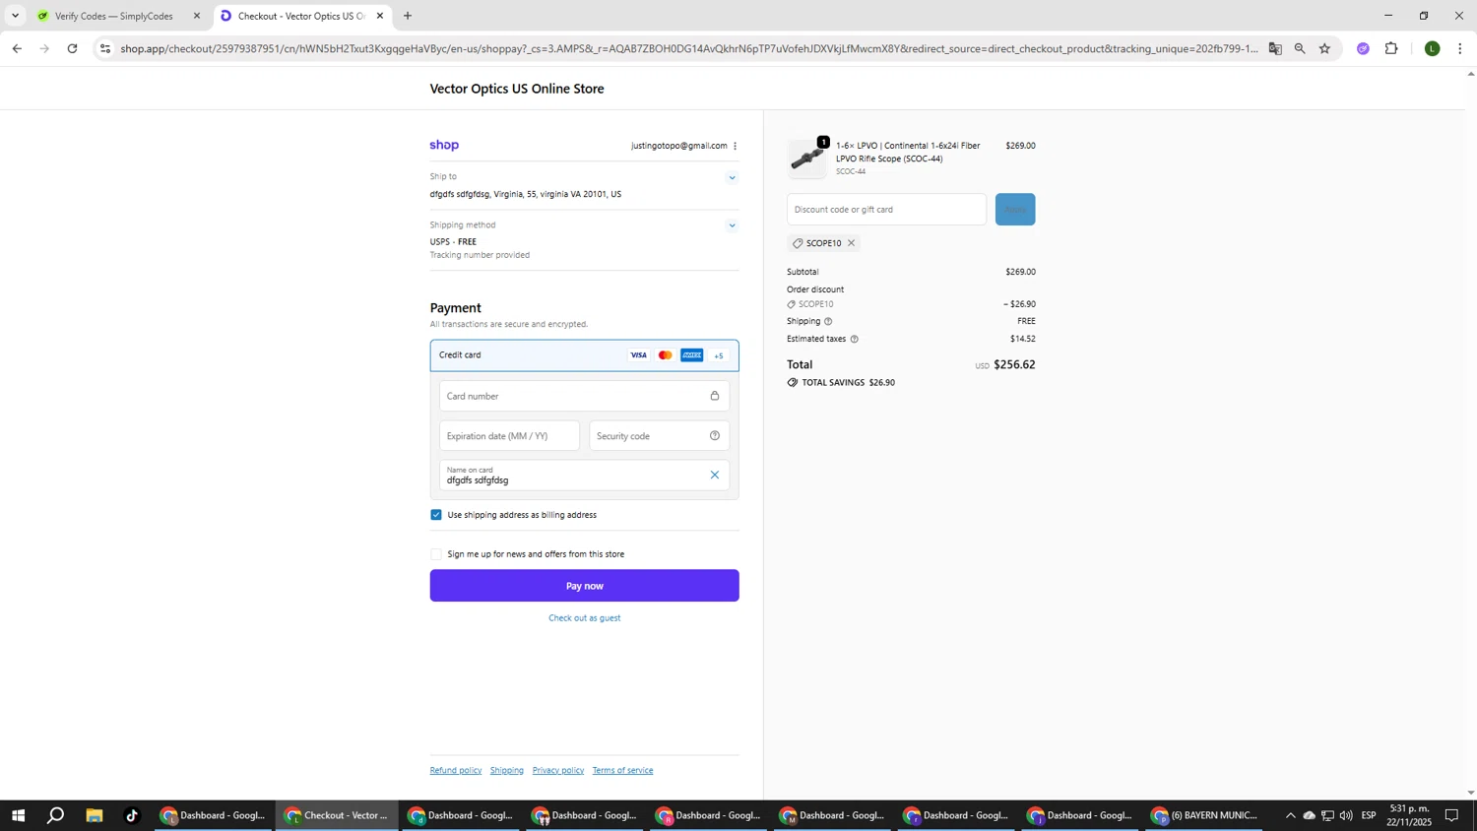Click the page vertical scrollbar
Image resolution: width=1477 pixels, height=831 pixels.
1471,433
